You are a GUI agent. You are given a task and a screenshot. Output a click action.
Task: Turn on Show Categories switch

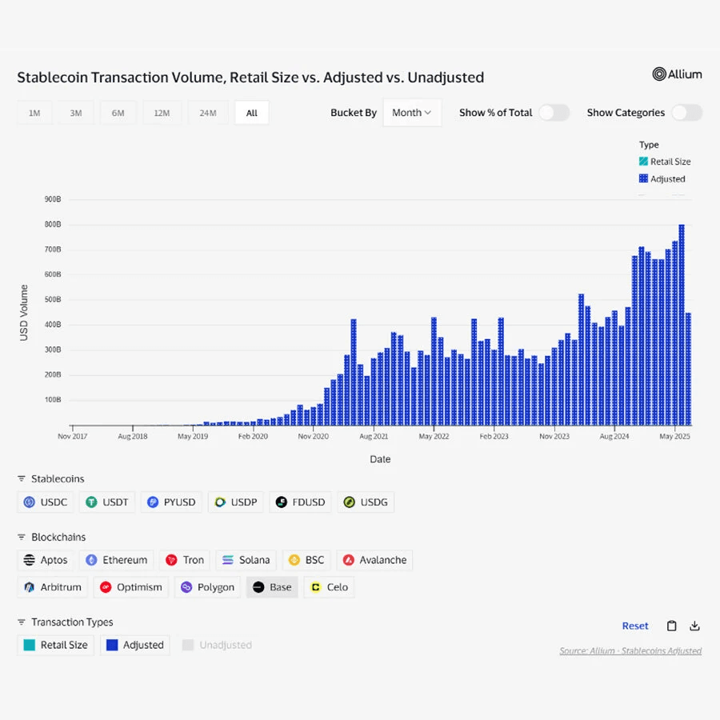click(687, 113)
